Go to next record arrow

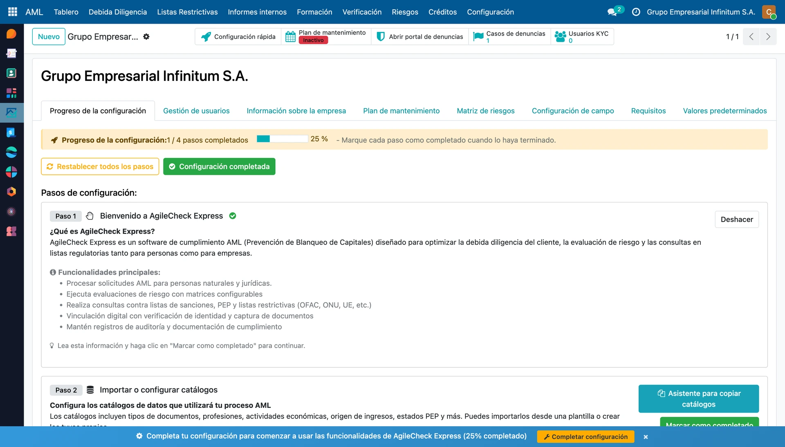click(x=768, y=37)
